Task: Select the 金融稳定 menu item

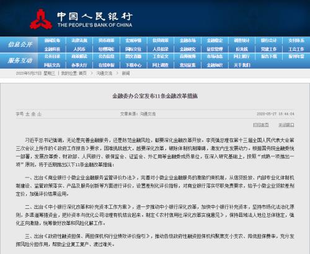Action: (215, 40)
